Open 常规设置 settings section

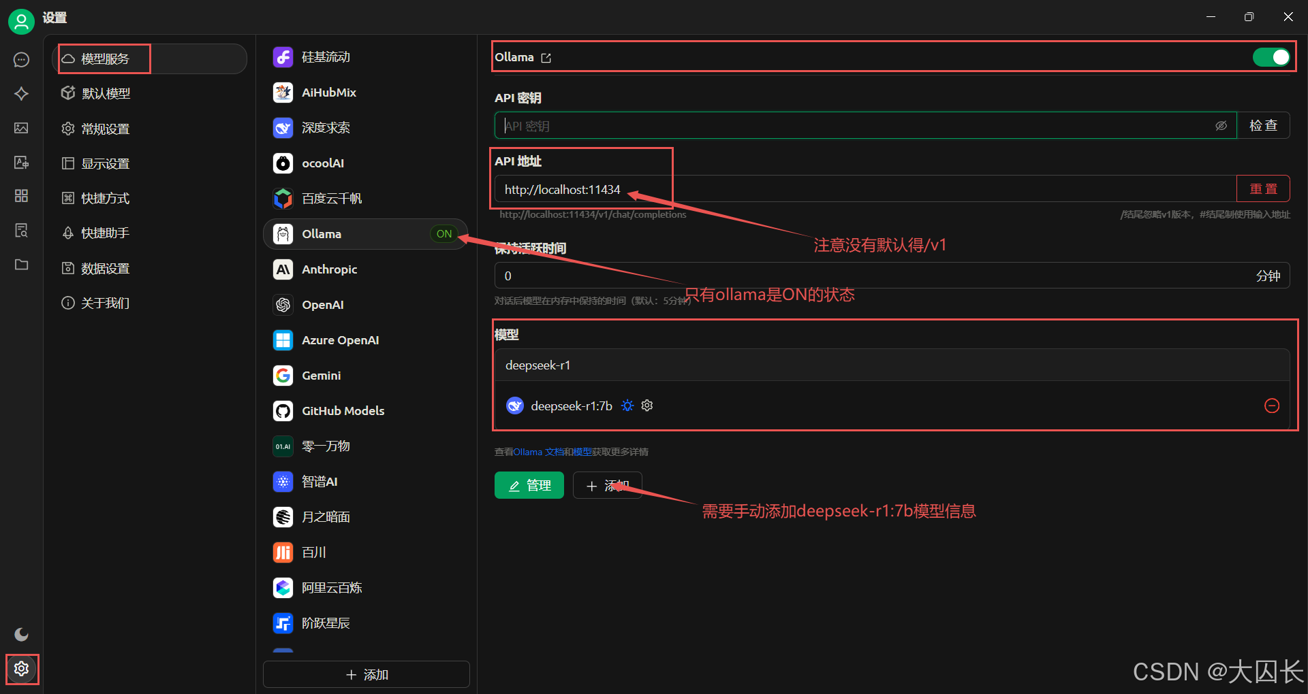coord(149,129)
